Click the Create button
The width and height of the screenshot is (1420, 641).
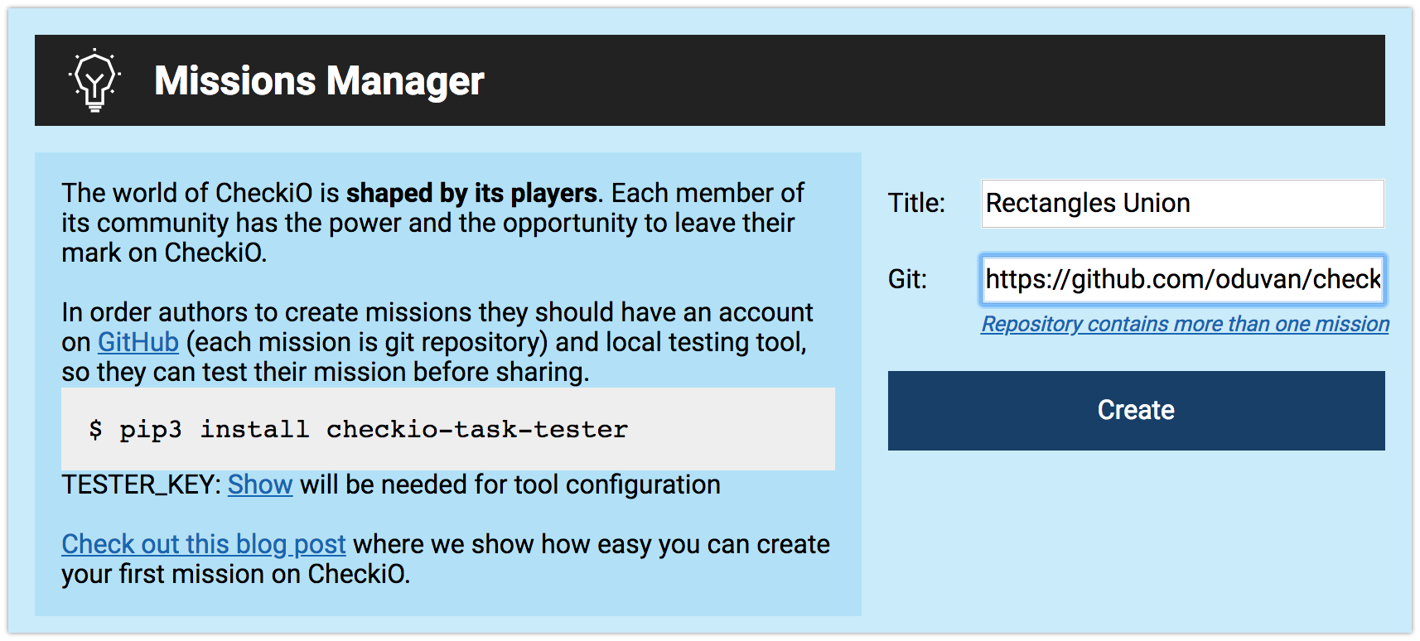pos(1136,410)
